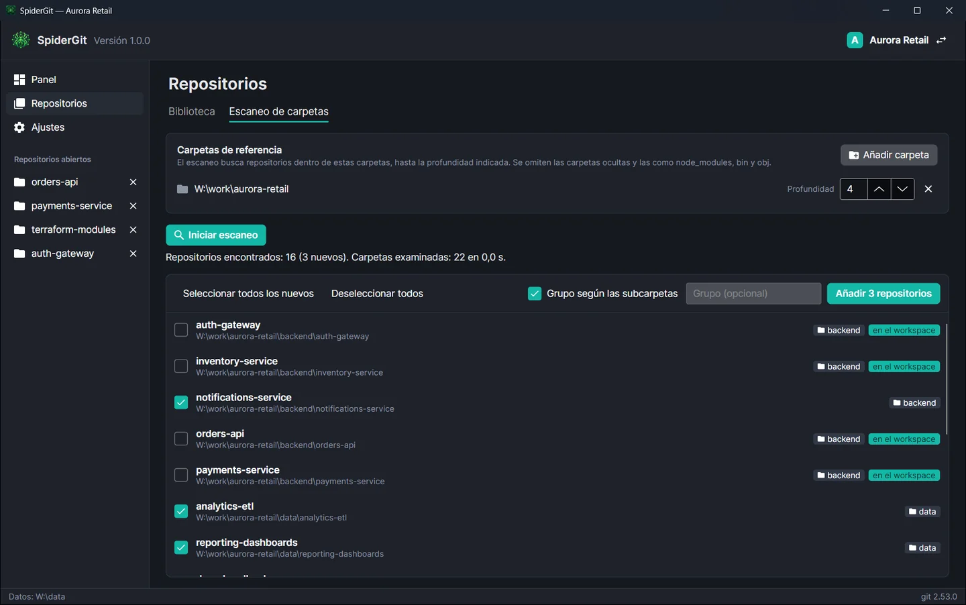Open terraform-modules from the sidebar folder icon
Screen dimensions: 966x605
click(19, 230)
